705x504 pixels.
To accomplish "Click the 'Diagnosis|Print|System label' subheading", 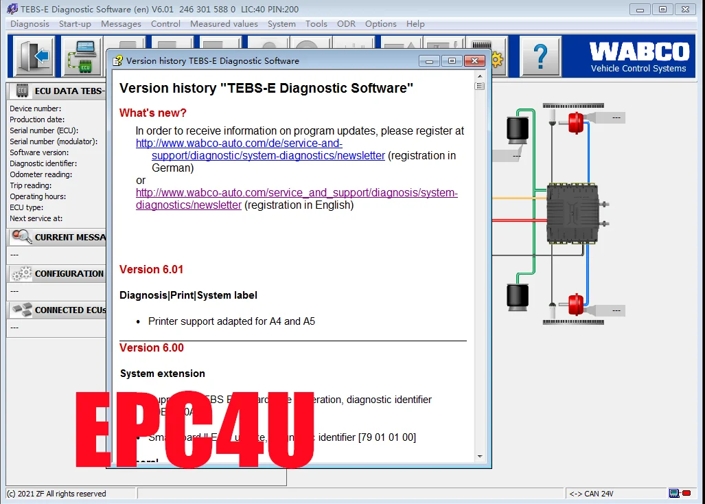I will point(188,295).
